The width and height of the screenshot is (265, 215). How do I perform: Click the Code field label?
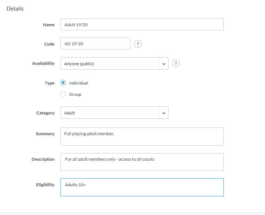click(49, 44)
